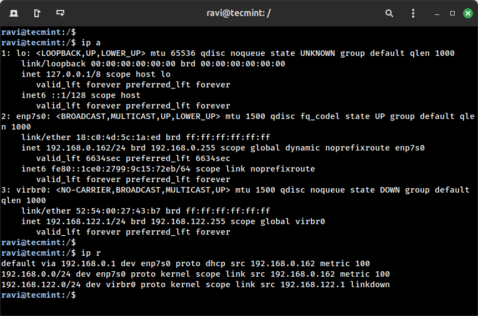Click the word 'linkdown' in the last route

[370, 284]
